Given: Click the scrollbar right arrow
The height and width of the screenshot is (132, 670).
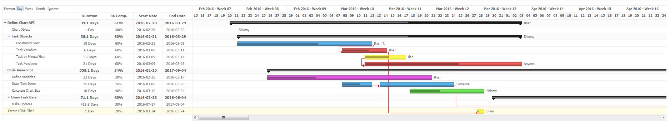Looking at the screenshot, I should 664,117.
